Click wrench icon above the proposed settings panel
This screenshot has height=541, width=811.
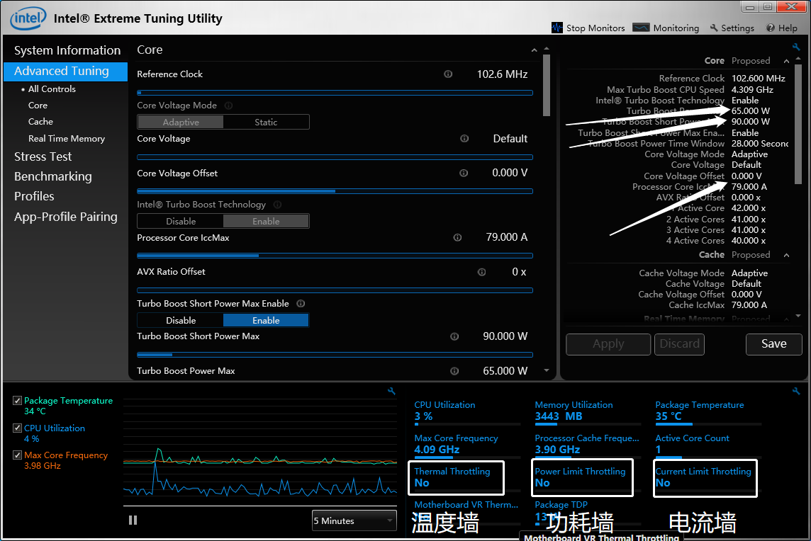[x=796, y=47]
